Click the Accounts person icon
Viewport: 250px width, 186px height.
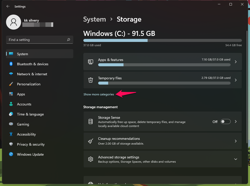point(11,104)
